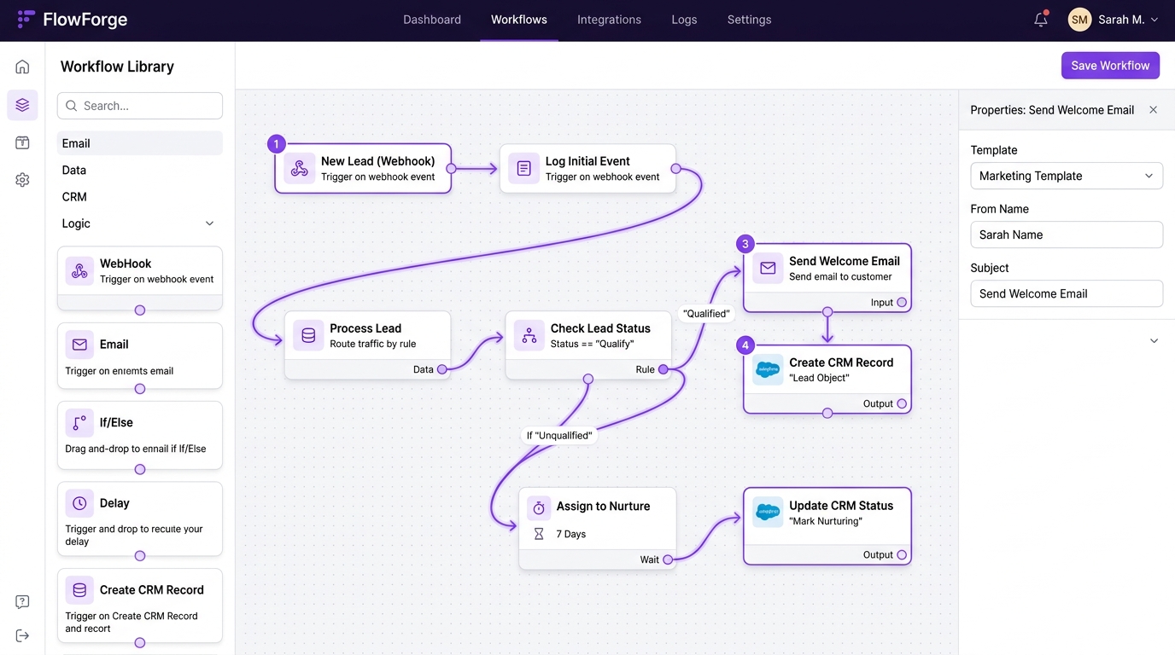Click the bottom connector dot under WebHook card

(x=140, y=310)
